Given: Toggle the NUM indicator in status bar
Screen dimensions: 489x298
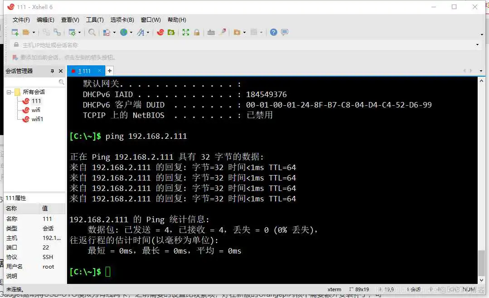Looking at the screenshot, I should point(469,289).
